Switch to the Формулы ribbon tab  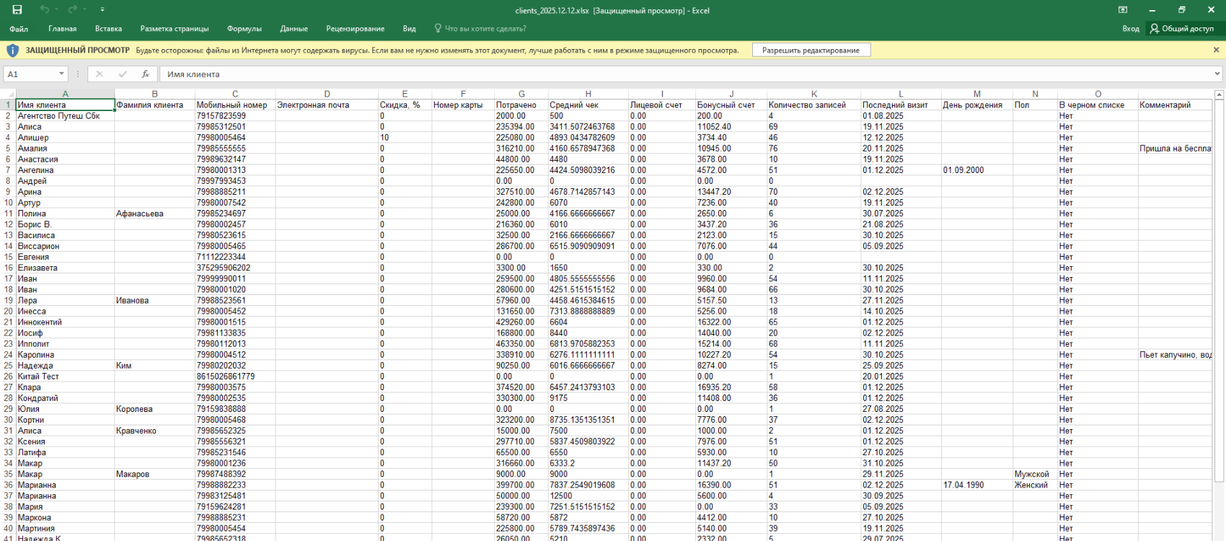[x=244, y=29]
